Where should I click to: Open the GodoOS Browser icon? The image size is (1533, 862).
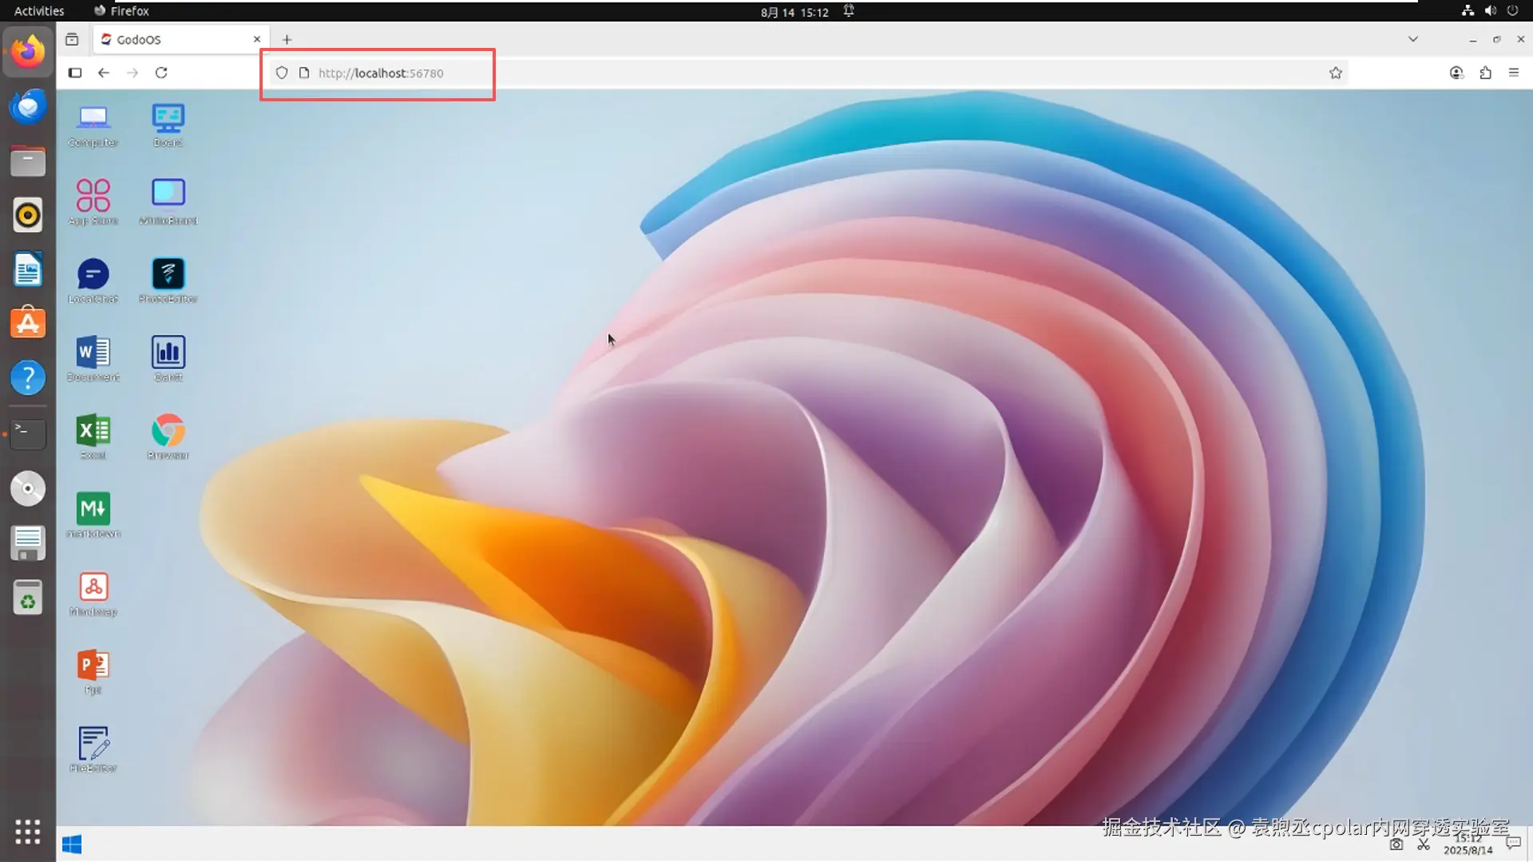coord(168,437)
